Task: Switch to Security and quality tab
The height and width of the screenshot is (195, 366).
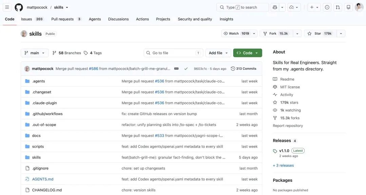Action: coord(195,19)
